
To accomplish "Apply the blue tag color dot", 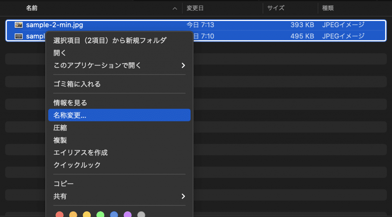I will point(114,214).
